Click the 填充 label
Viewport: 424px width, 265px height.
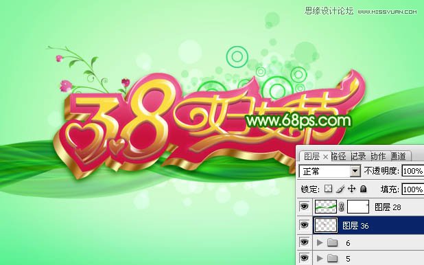tap(390, 189)
